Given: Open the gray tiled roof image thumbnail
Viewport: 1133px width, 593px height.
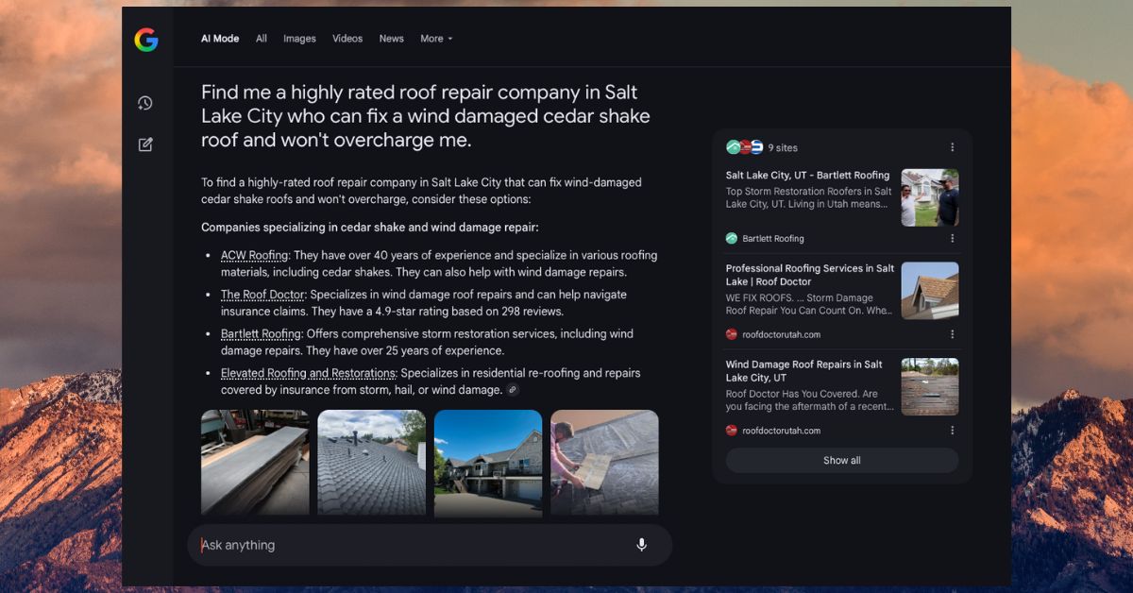Looking at the screenshot, I should (371, 463).
